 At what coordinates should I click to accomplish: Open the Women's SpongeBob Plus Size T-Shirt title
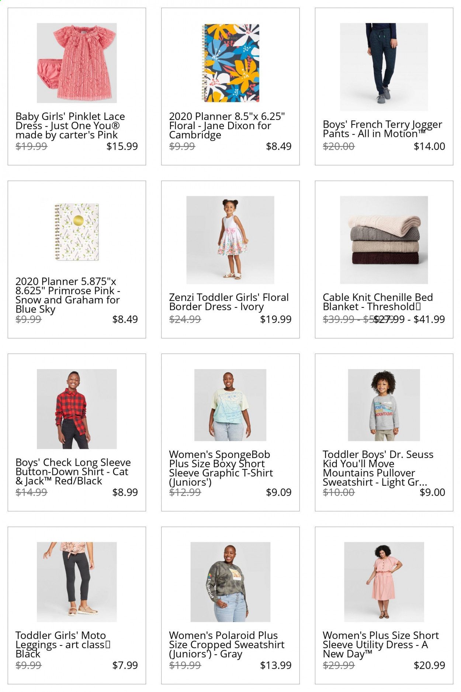click(x=221, y=468)
